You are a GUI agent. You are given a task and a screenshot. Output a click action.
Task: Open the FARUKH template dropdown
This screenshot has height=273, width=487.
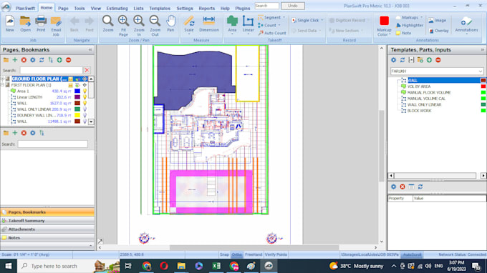click(x=481, y=71)
